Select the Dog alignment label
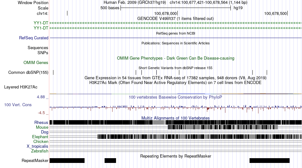This screenshot has width=302, height=168. [x=45, y=132]
